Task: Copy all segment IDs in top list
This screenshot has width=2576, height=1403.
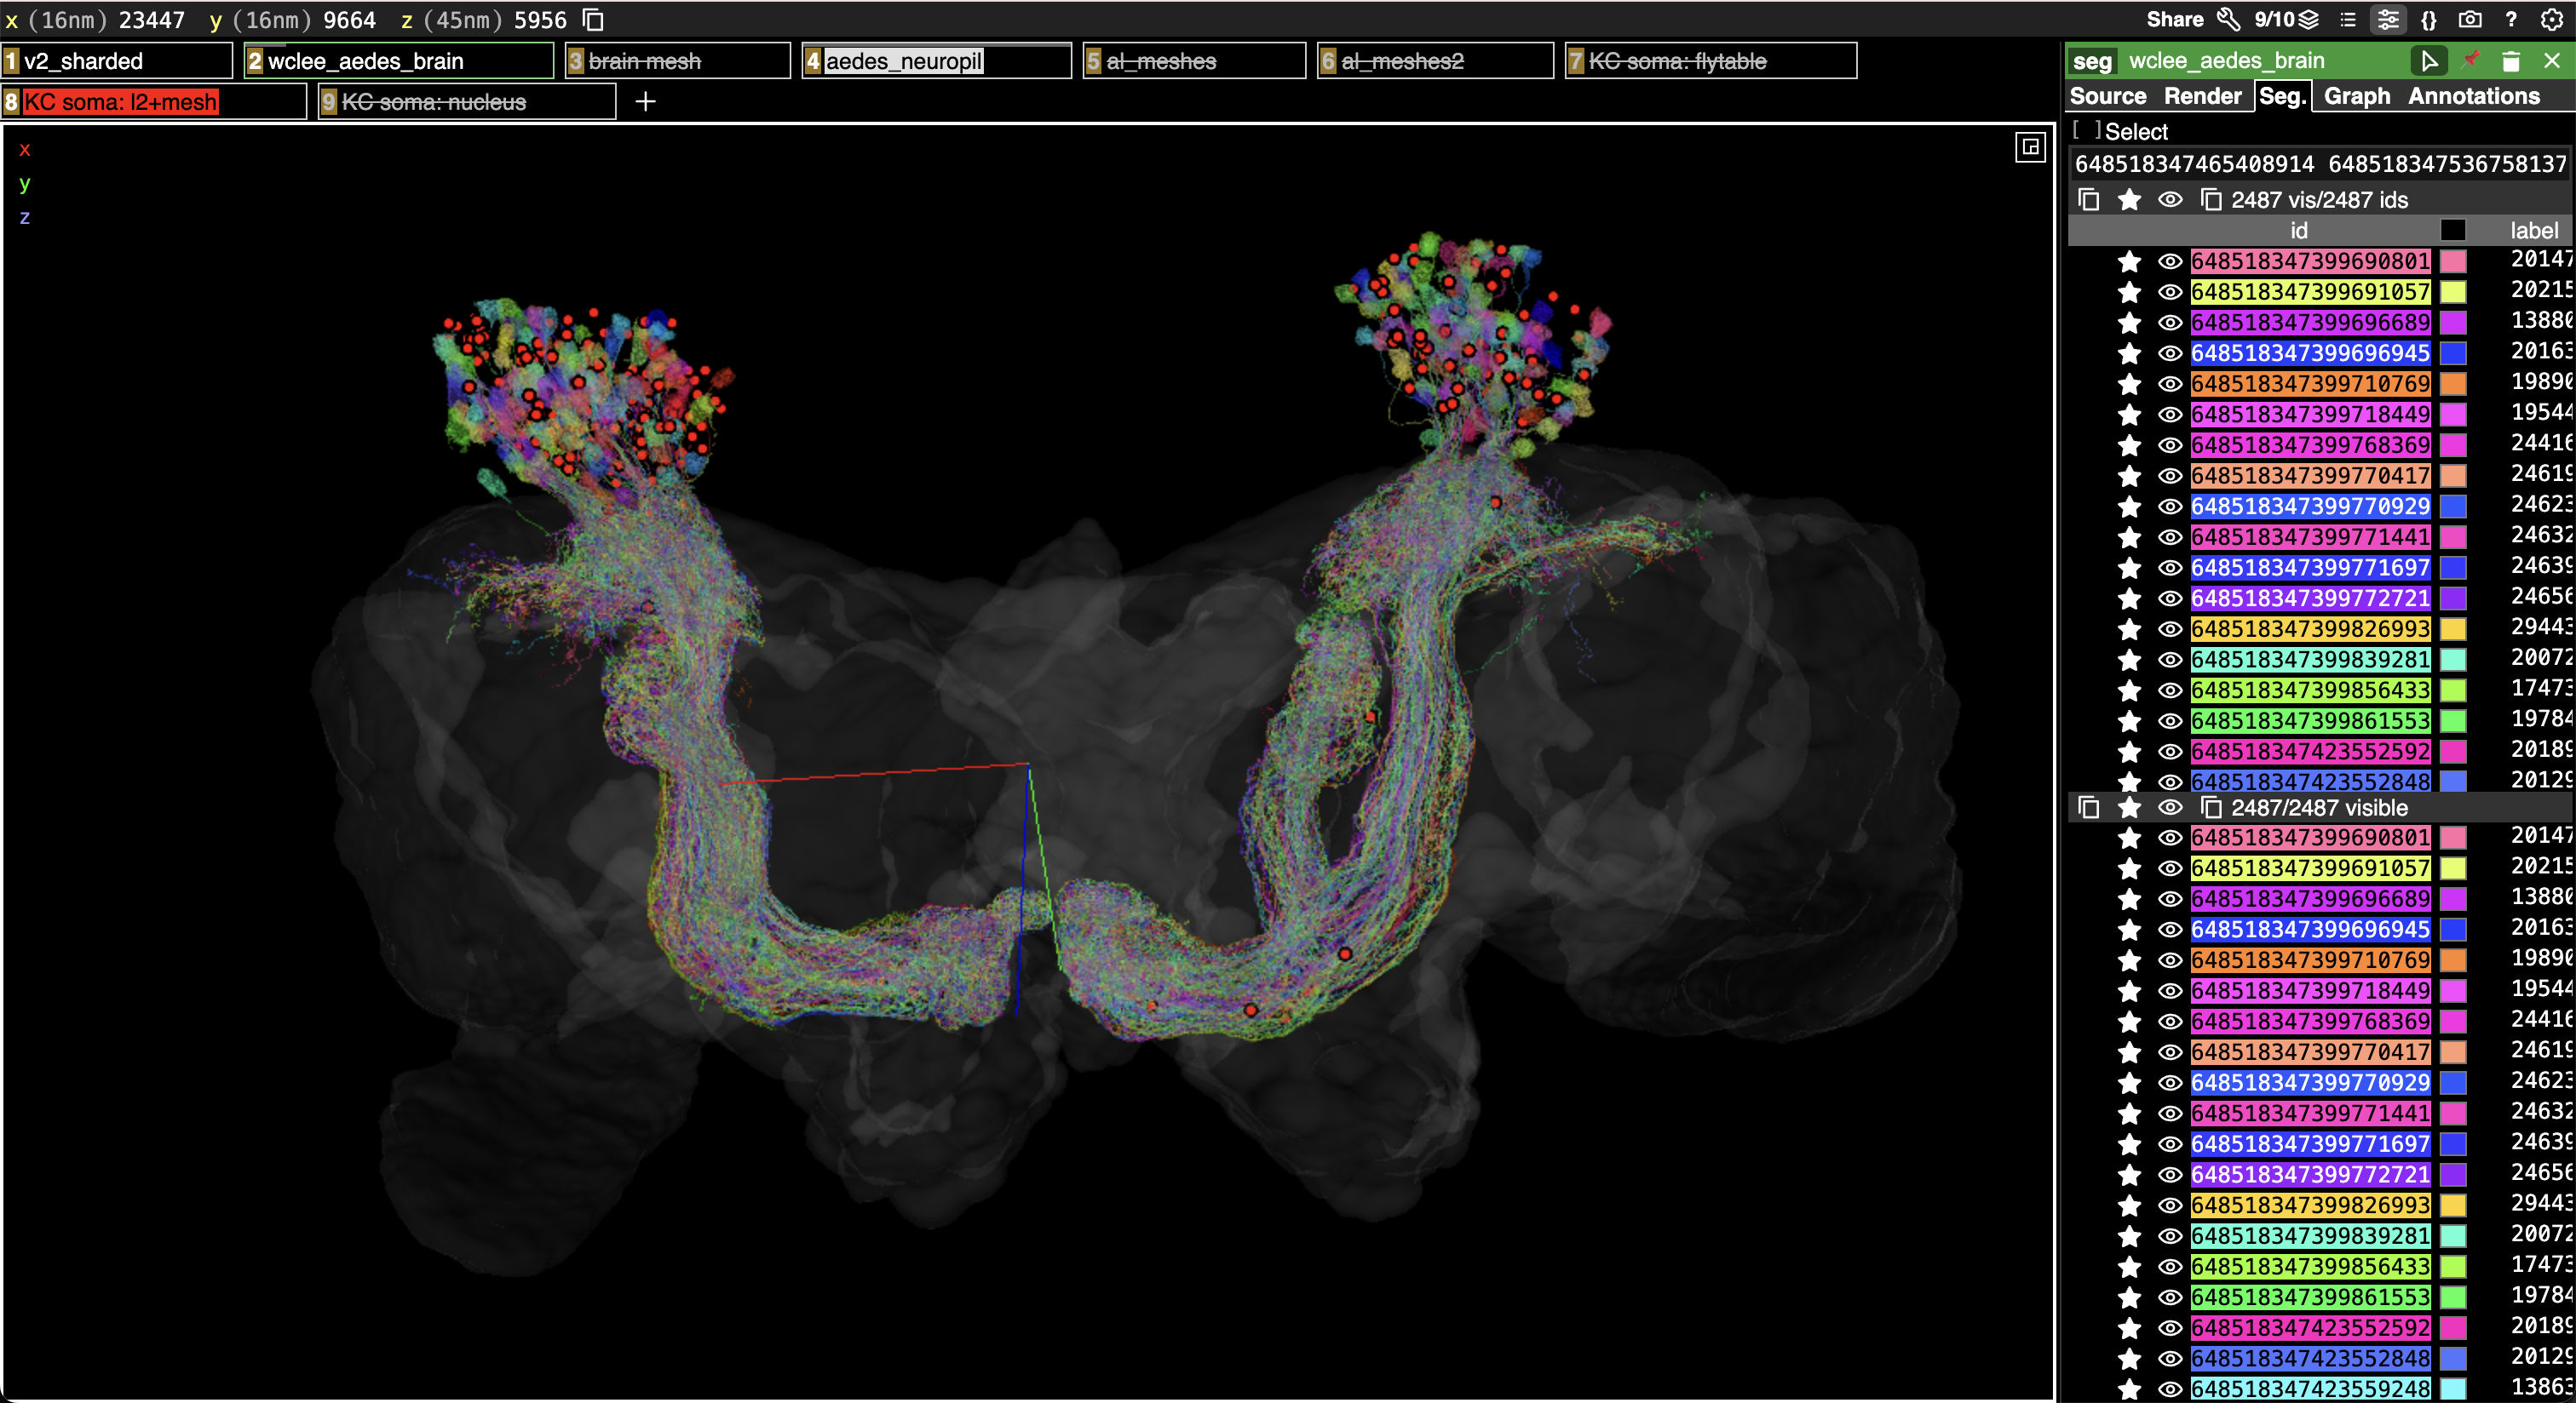Action: click(2089, 200)
